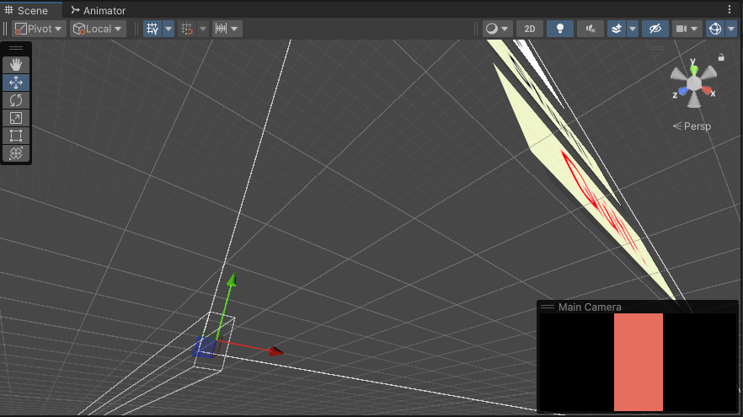Viewport: 743px width, 417px height.
Task: Click the blue Z axis cone on orientation gizmo
Action: (x=683, y=91)
